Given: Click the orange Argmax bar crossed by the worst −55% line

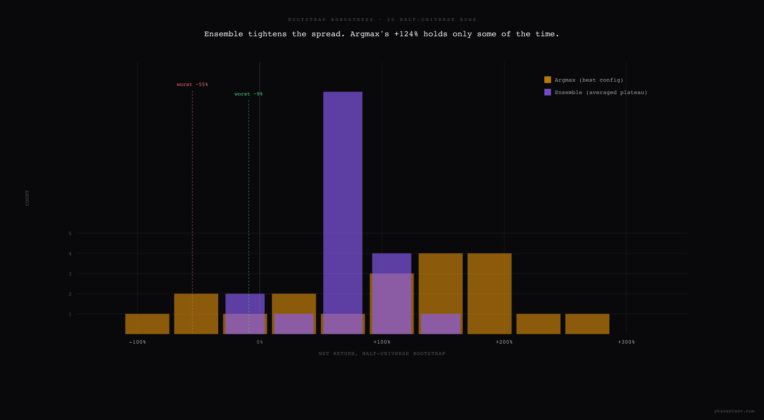Looking at the screenshot, I should tap(196, 314).
